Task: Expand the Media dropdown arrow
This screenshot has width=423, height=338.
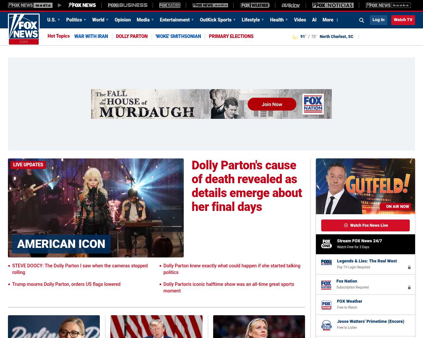Action: tap(152, 20)
